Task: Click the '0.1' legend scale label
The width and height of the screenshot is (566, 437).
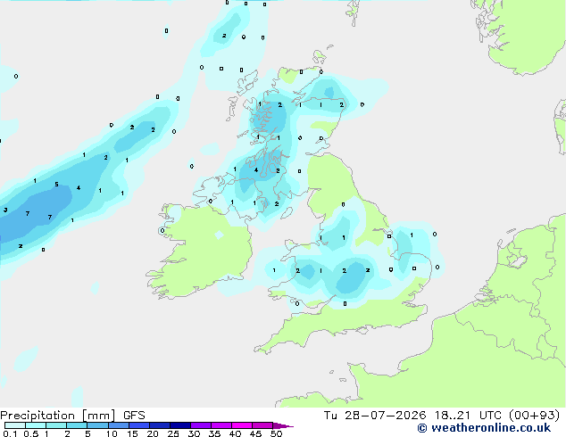Action: 10,433
